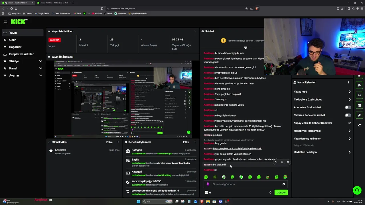
Task: Open Yasaklanmış kelimeler setting
Action: pyautogui.click(x=322, y=139)
